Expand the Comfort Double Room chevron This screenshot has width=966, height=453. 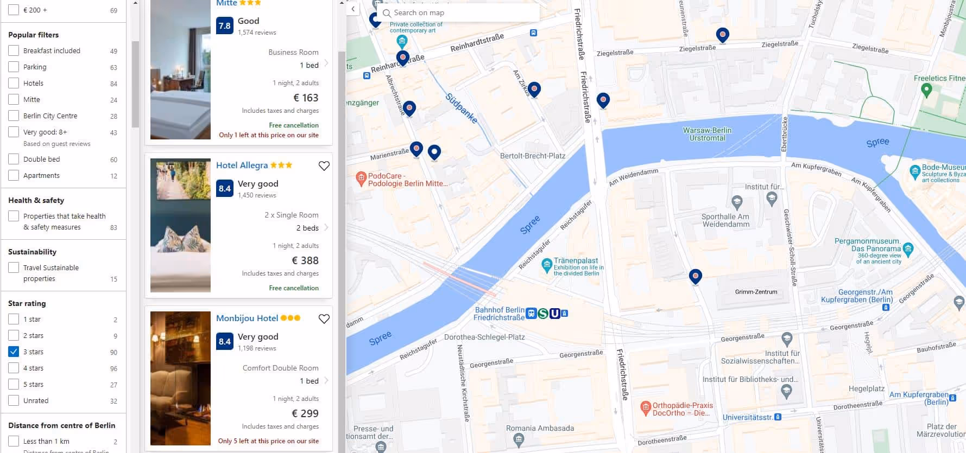click(326, 380)
